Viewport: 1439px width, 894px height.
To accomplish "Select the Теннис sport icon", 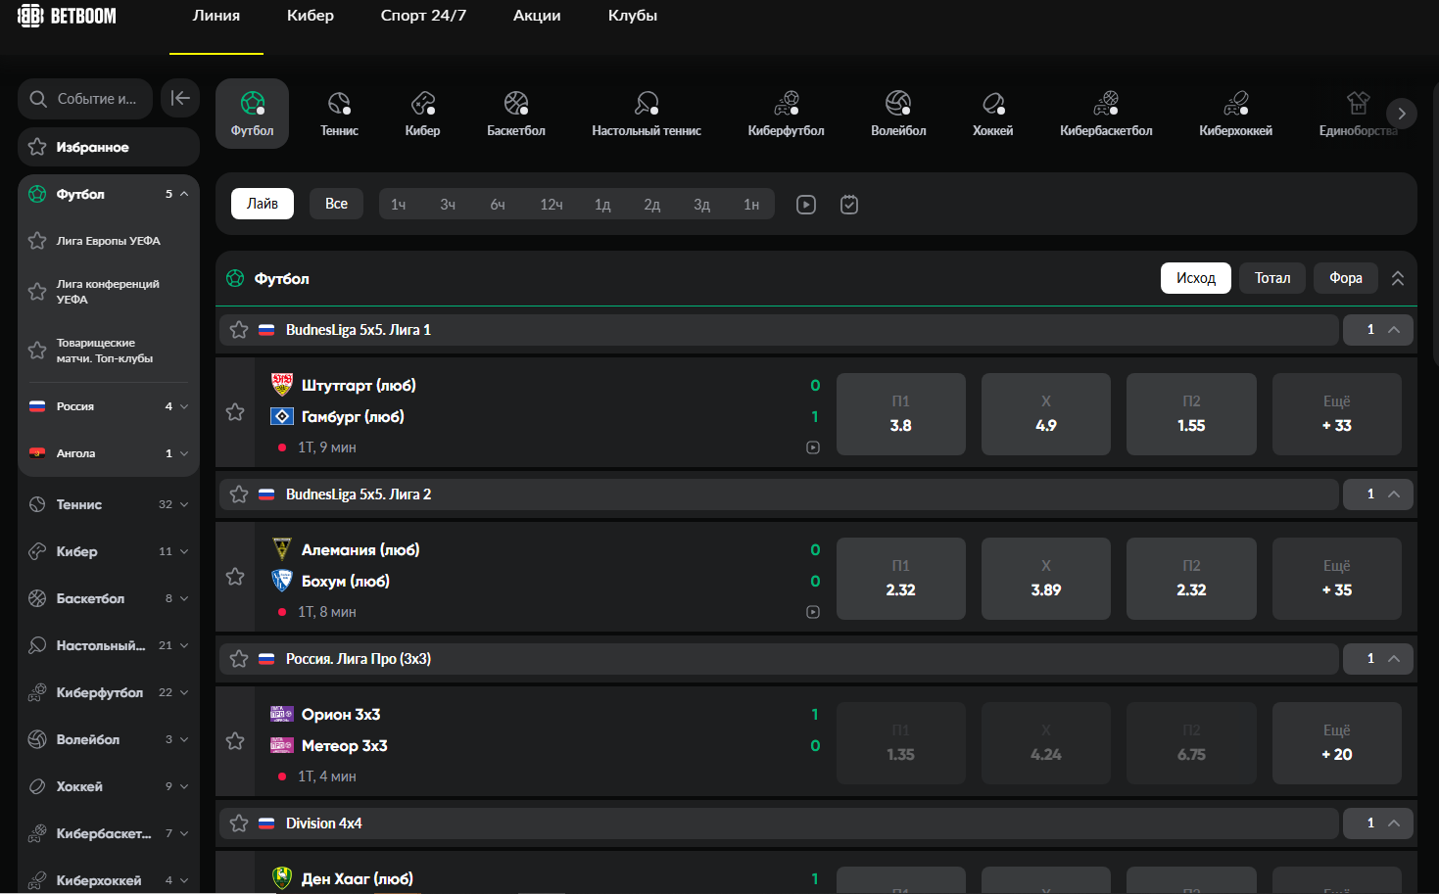I will [x=339, y=114].
